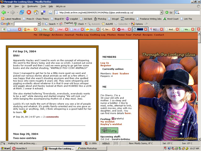This screenshot has width=201, height=151.
Task: Click the Google toolbar AutoFill icon
Action: coord(107,24)
